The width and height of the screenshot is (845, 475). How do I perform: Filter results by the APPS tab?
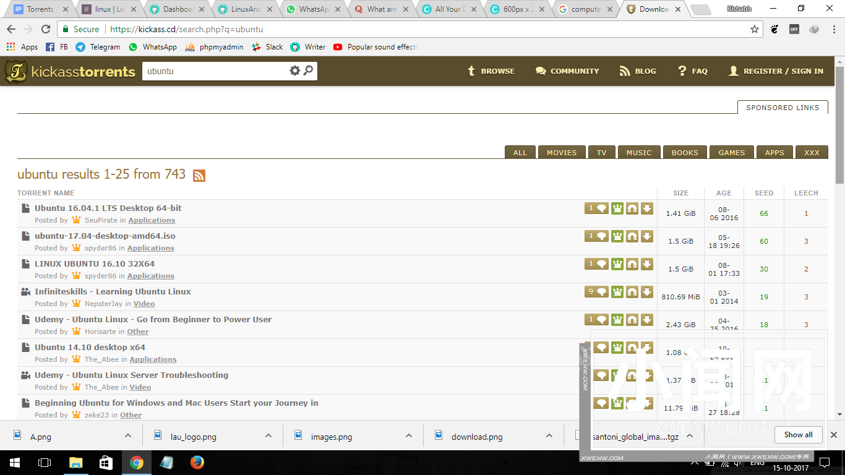(x=774, y=152)
